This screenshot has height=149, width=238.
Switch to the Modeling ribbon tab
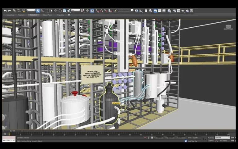(10, 15)
